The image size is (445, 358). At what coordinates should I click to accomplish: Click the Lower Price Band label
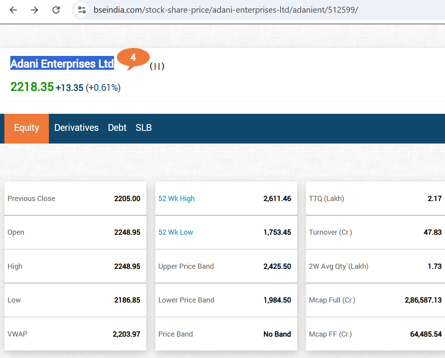point(186,300)
